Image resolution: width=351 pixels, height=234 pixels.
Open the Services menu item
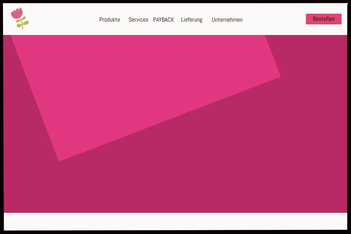pos(138,20)
